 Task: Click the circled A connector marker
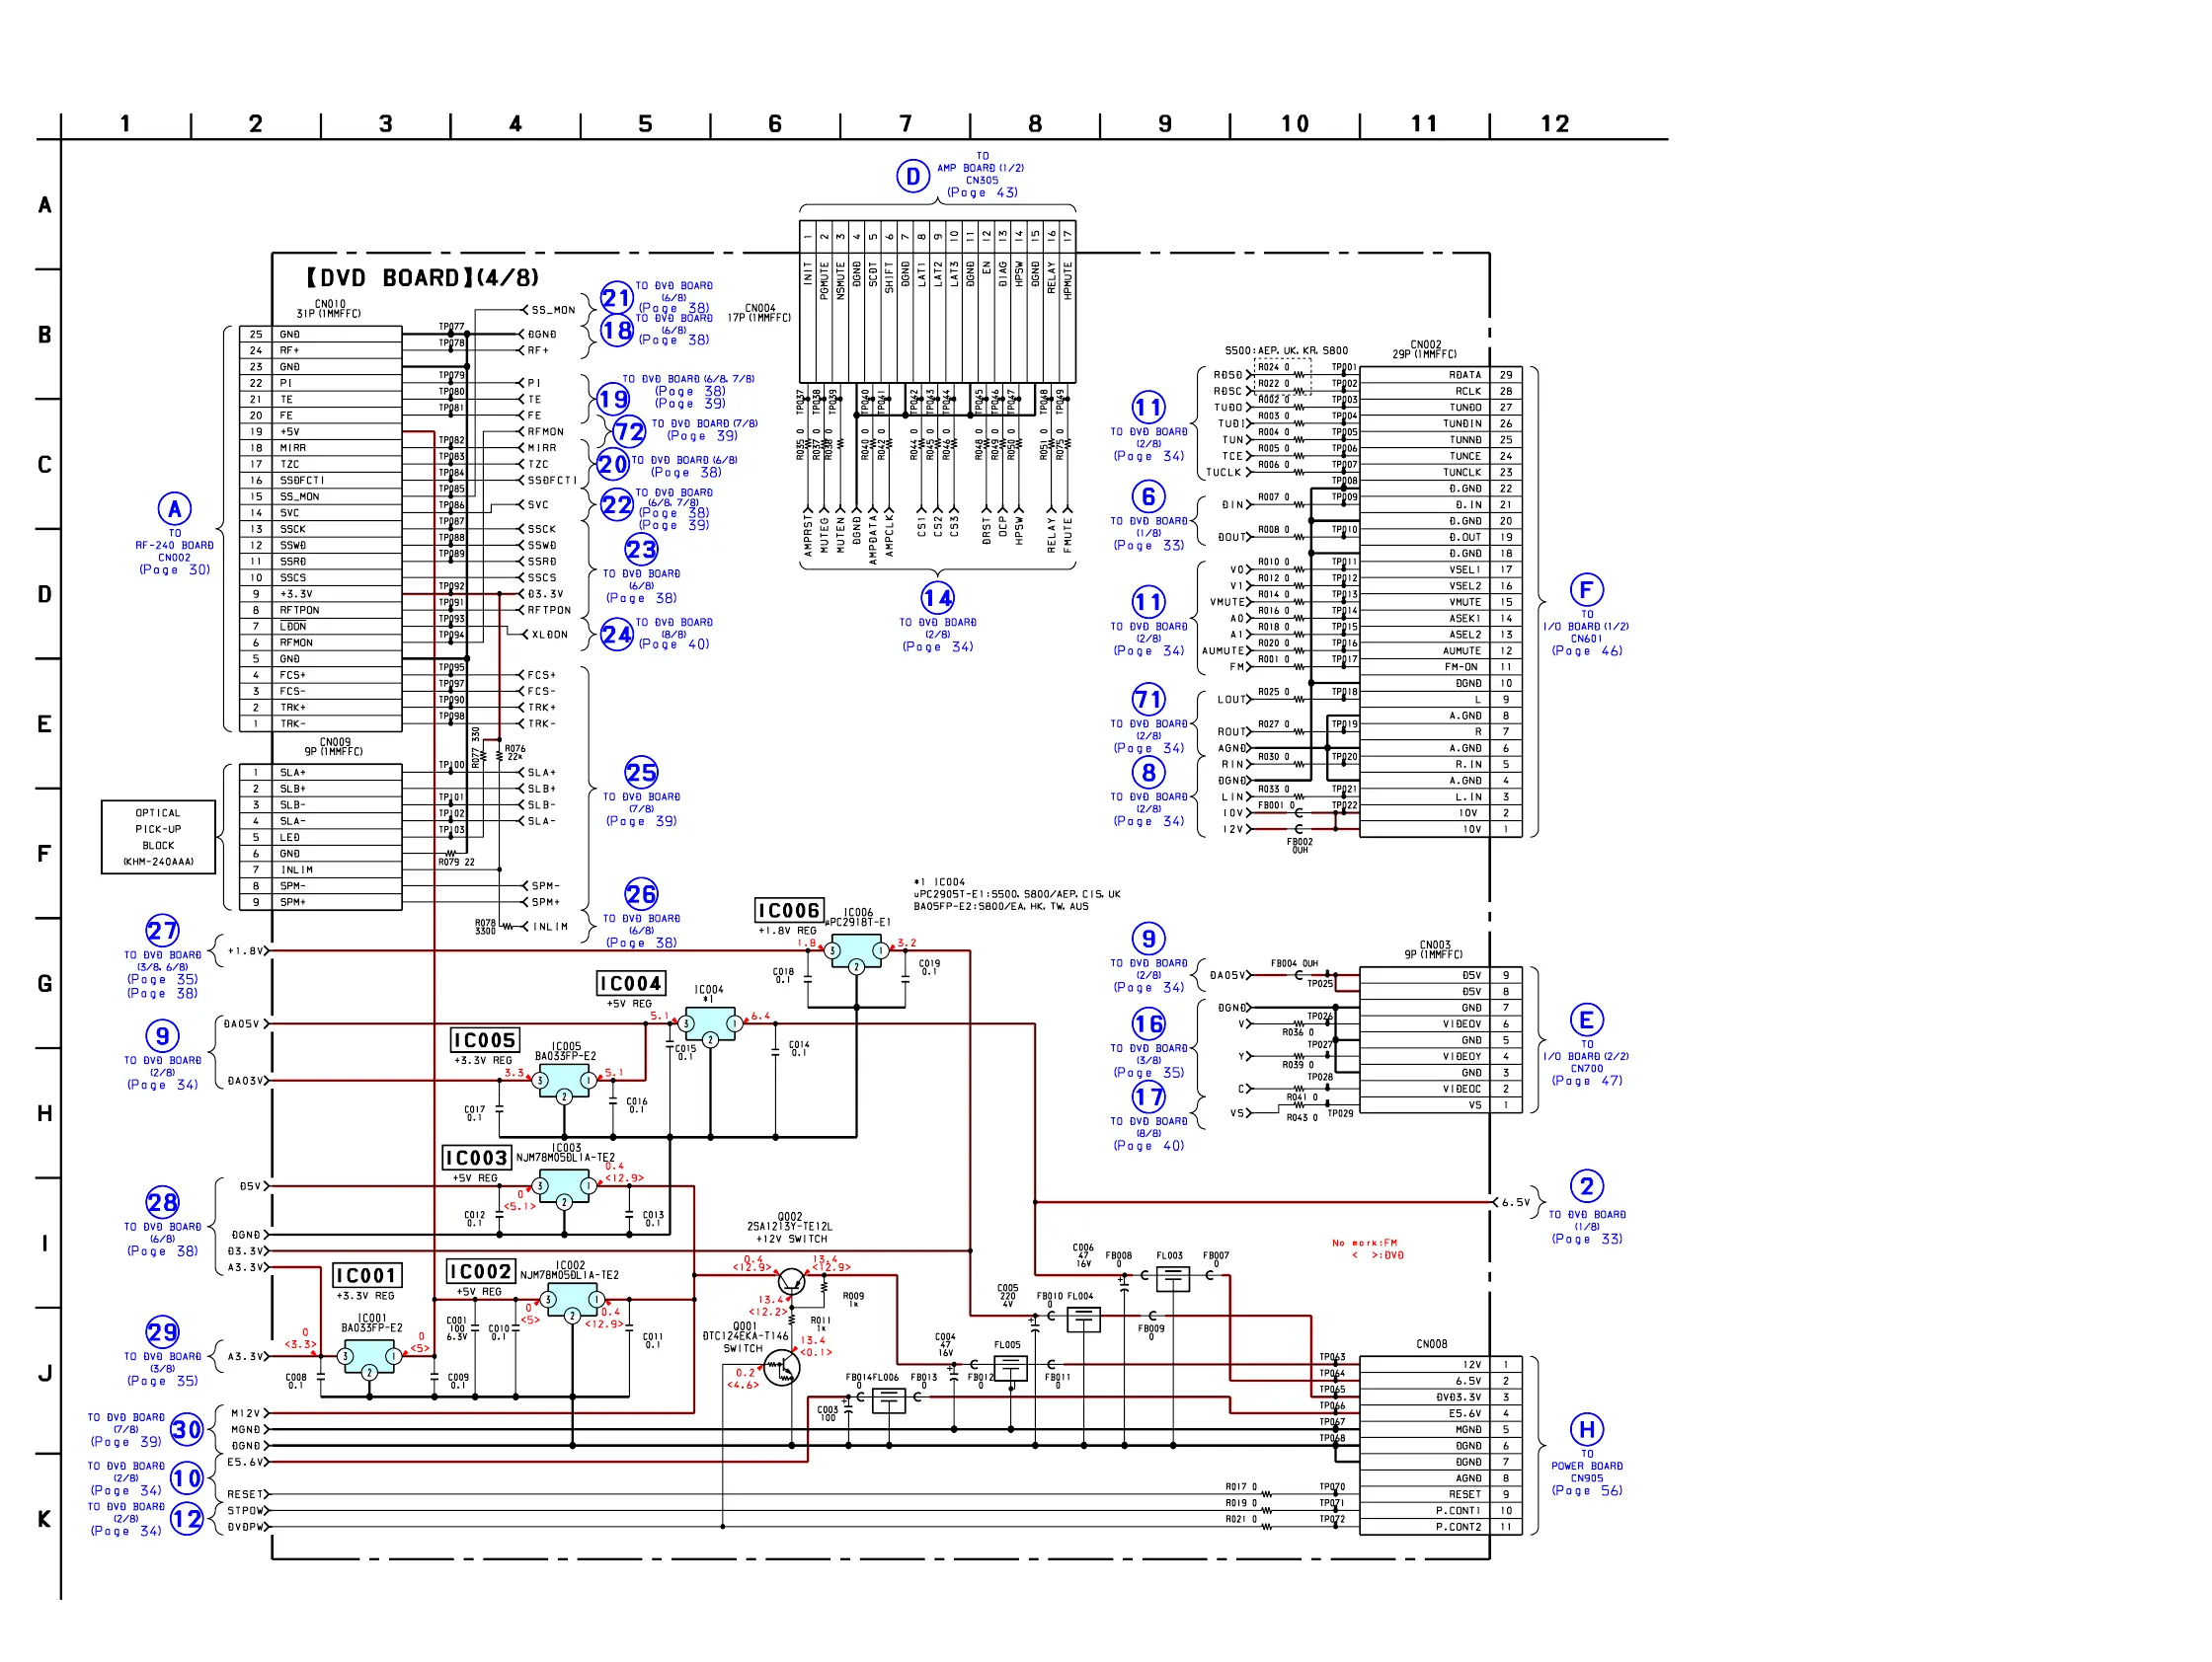click(175, 509)
